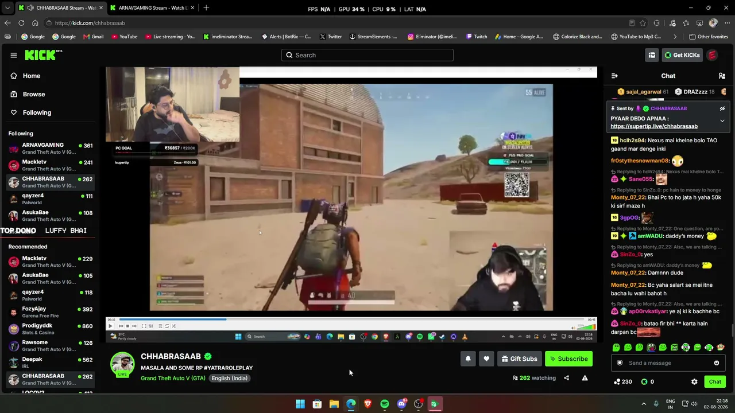The image size is (735, 413).
Task: Send message with the Chat button
Action: (x=715, y=381)
